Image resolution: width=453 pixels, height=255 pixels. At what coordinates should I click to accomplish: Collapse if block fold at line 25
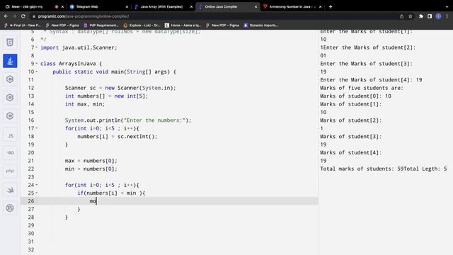click(37, 193)
